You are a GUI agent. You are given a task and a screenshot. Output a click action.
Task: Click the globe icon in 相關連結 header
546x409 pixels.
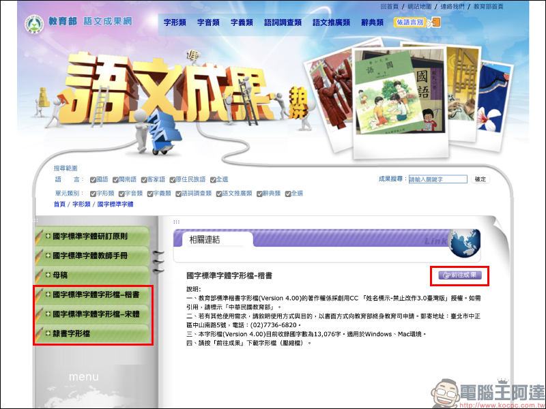[x=465, y=243]
